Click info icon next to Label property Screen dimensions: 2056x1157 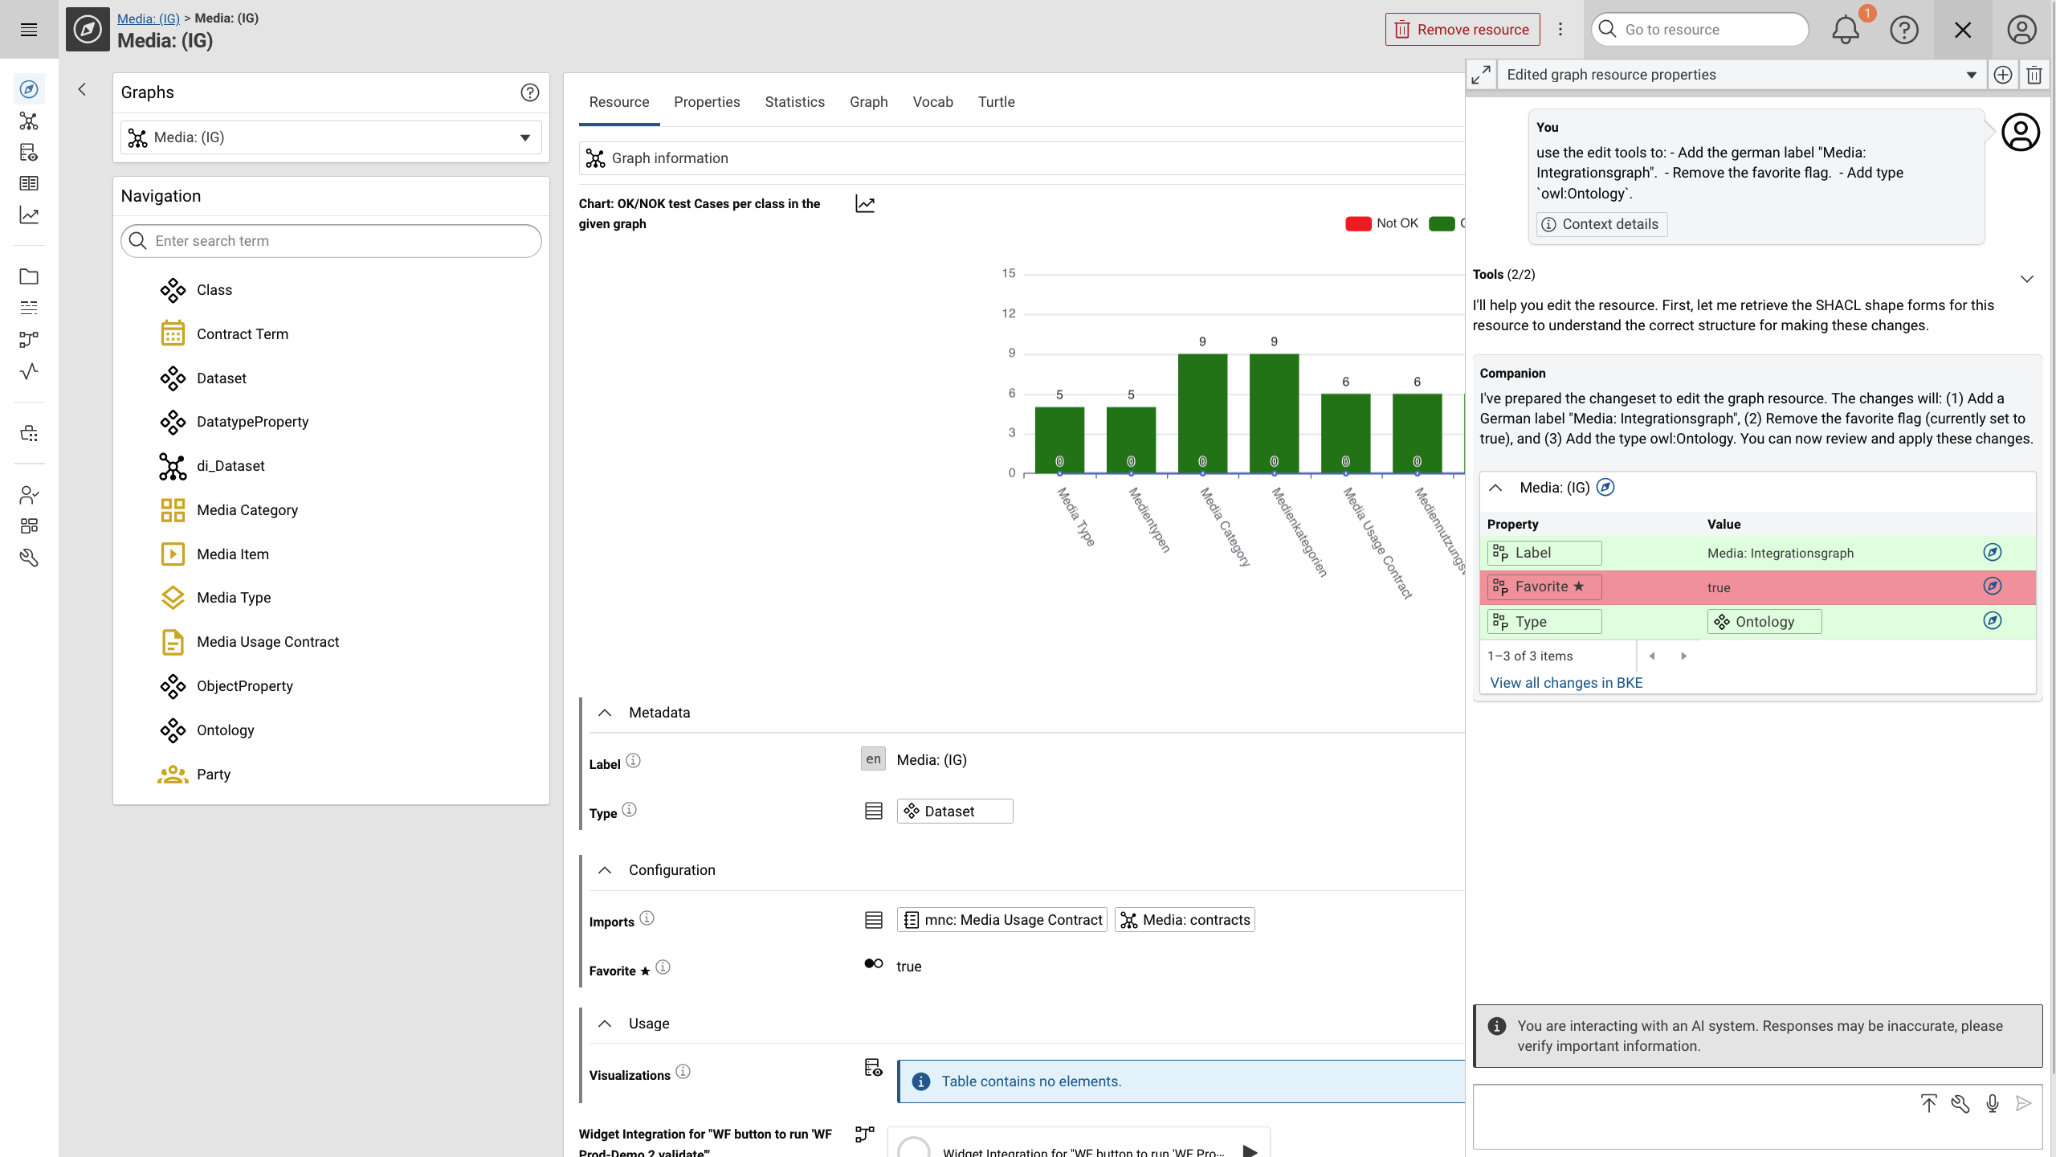[633, 760]
